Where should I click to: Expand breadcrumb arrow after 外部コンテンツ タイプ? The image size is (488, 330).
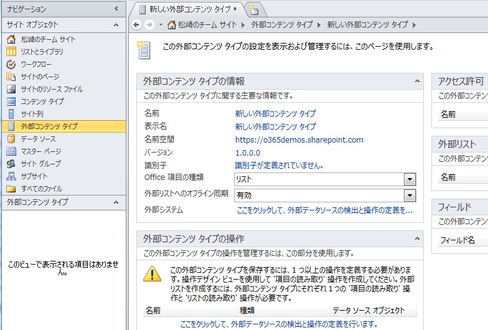pos(319,25)
